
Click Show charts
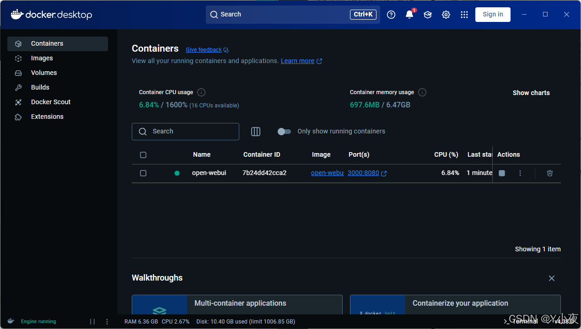point(531,93)
